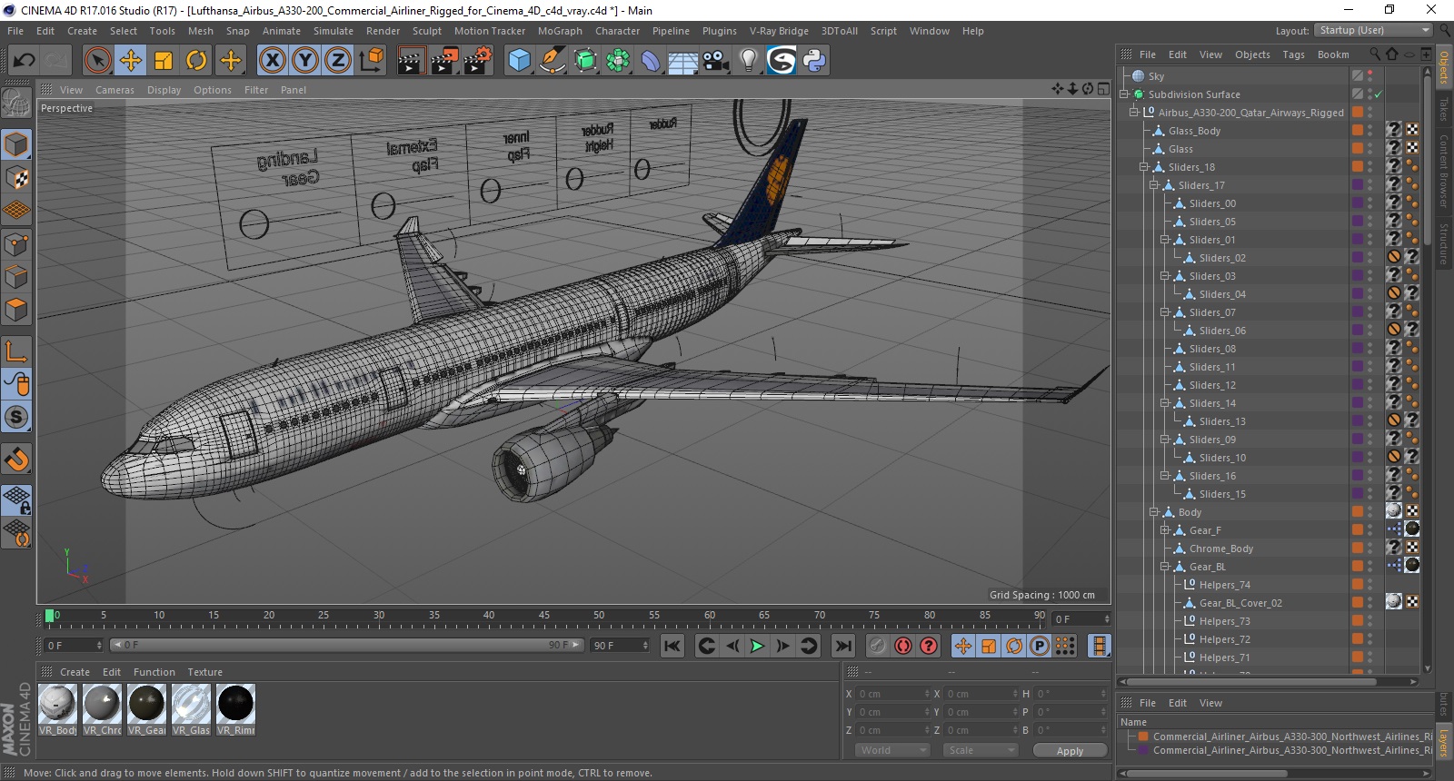Expand the Gear_F tree node

point(1164,530)
